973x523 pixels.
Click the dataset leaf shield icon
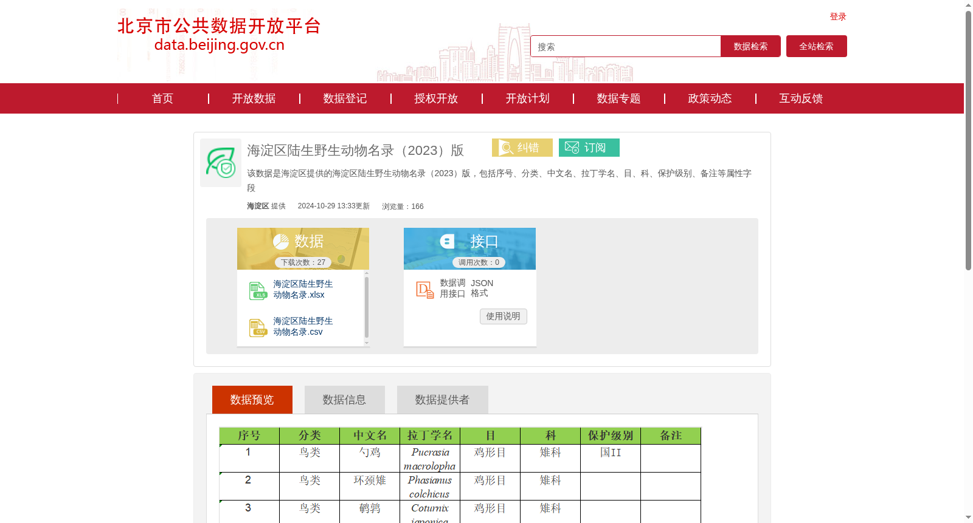(x=221, y=163)
